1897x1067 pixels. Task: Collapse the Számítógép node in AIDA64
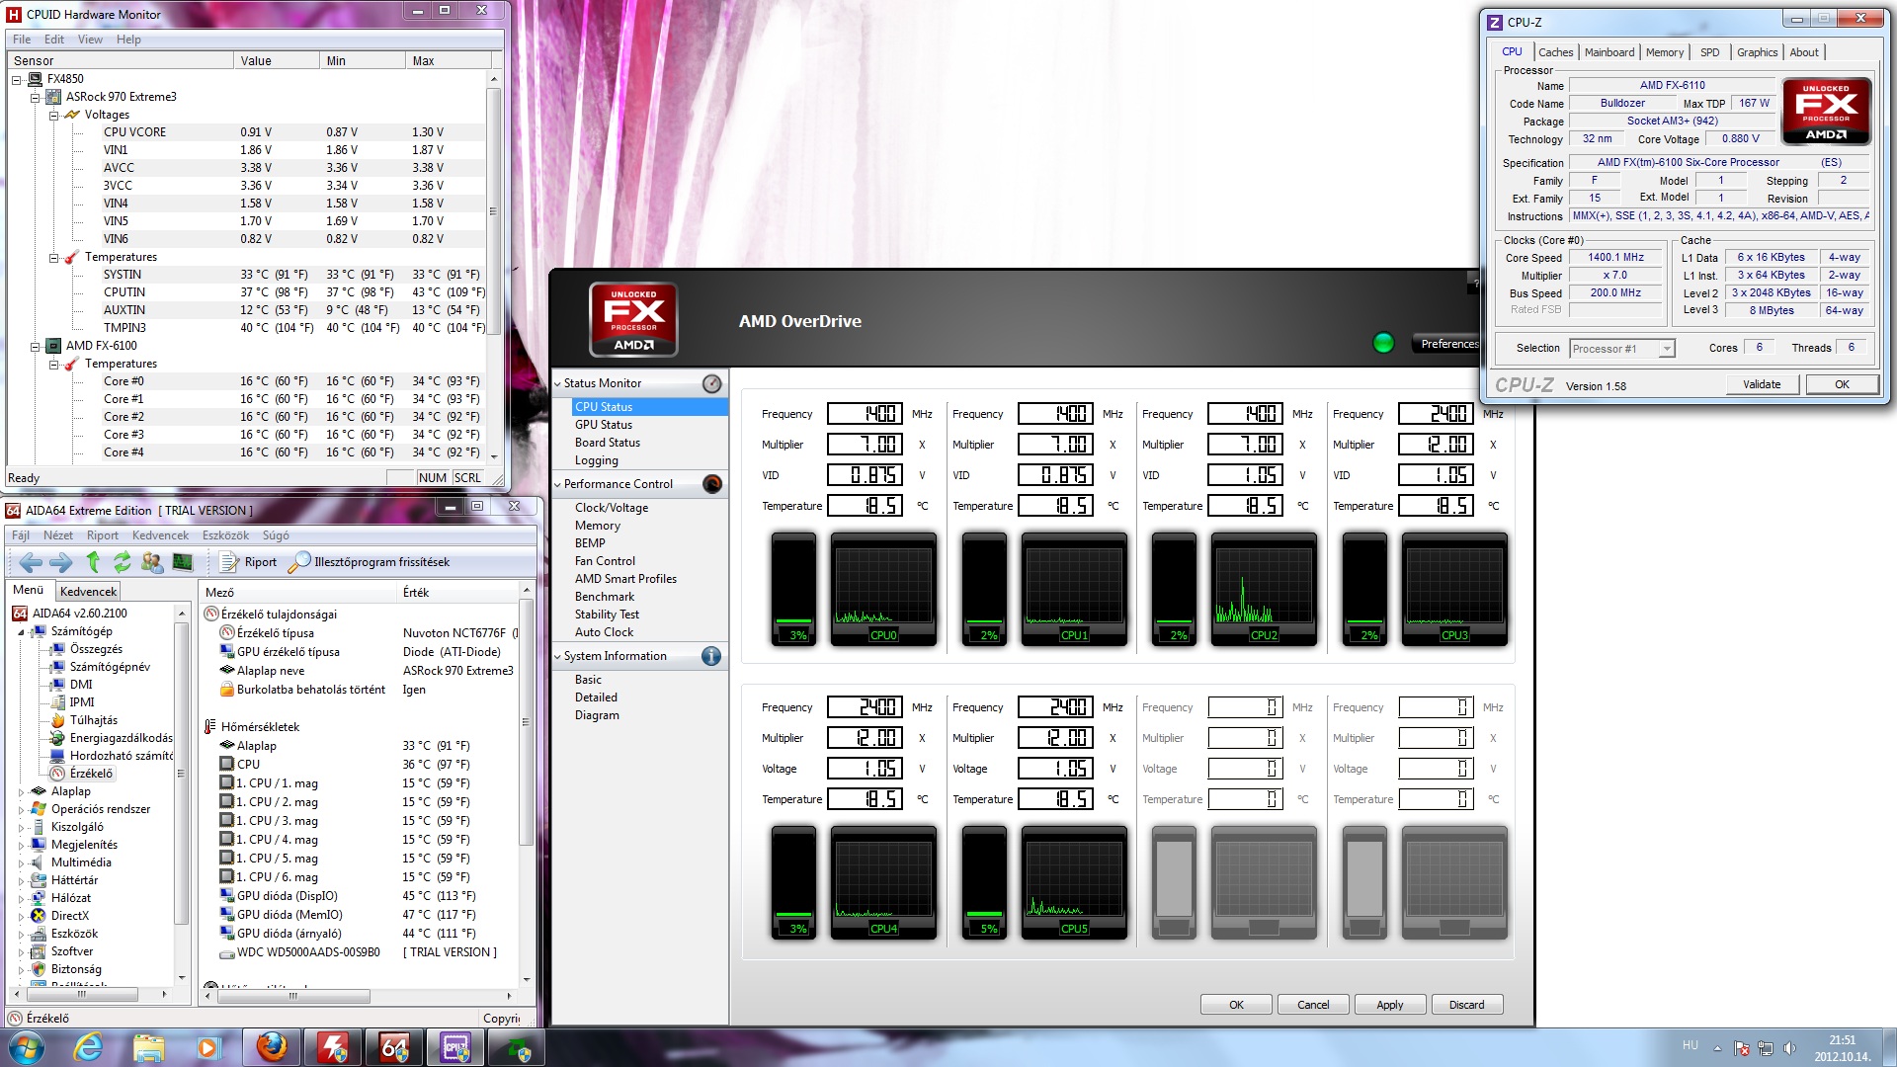21,631
